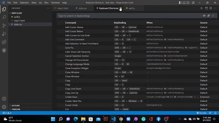Toggle the Primary Side Bar layout icon
The image size is (219, 123).
[180, 3]
